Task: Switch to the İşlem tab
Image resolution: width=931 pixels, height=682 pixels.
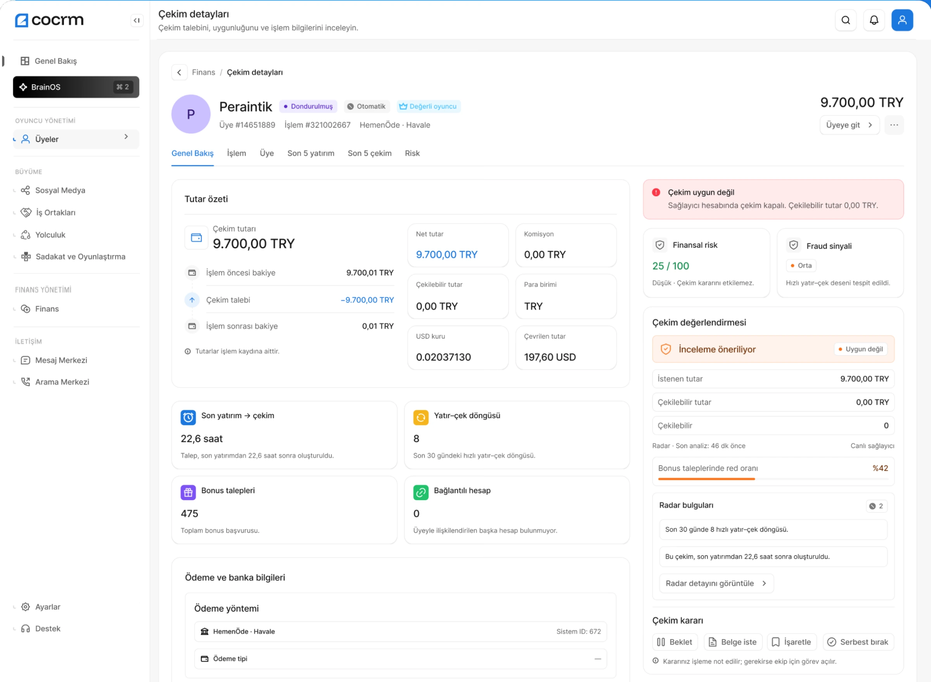Action: pos(237,153)
